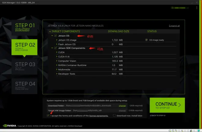Uncheck the Jetson SDK Components checkbox
Image resolution: width=202 pixels, height=132 pixels.
(55, 48)
